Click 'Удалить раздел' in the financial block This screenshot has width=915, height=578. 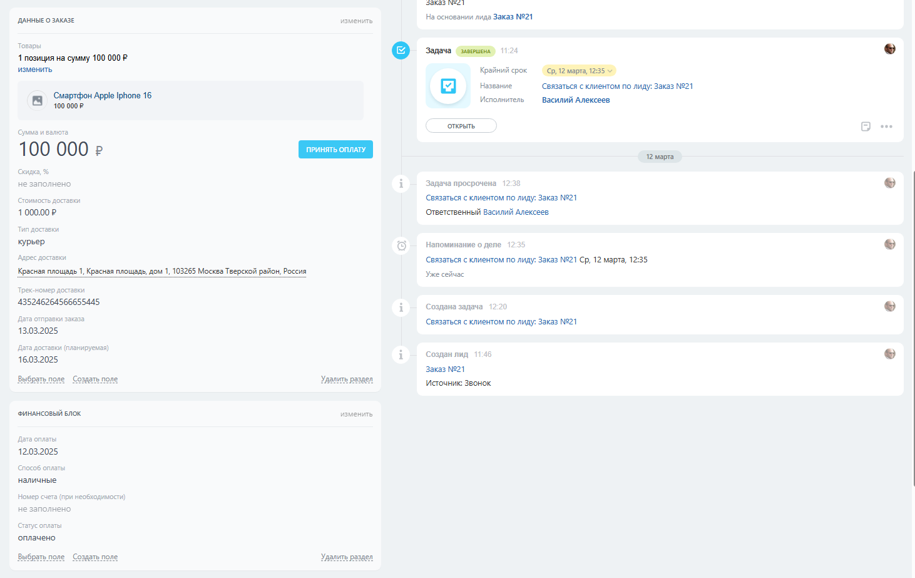[x=347, y=557]
